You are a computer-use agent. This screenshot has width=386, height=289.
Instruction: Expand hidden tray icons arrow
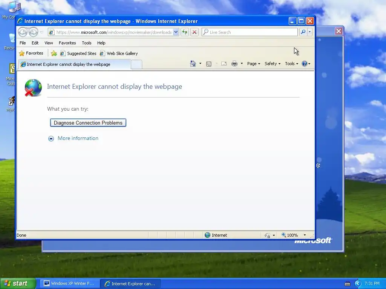point(358,284)
